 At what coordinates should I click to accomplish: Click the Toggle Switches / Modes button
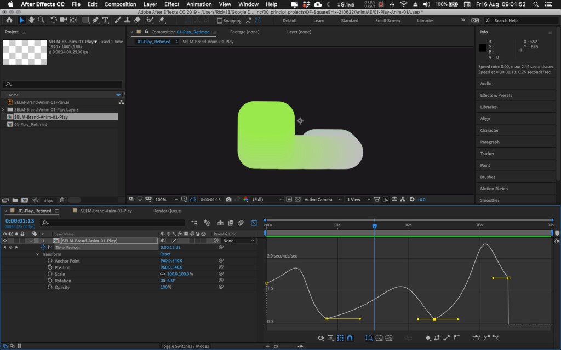pos(185,346)
